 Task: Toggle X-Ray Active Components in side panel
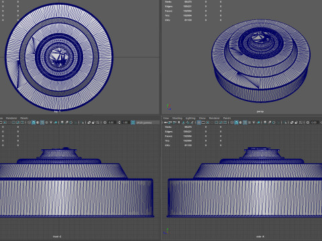[x=296, y=123]
